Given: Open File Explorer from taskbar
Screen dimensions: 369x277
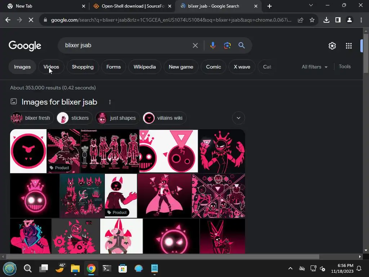Looking at the screenshot, I should (x=75, y=268).
